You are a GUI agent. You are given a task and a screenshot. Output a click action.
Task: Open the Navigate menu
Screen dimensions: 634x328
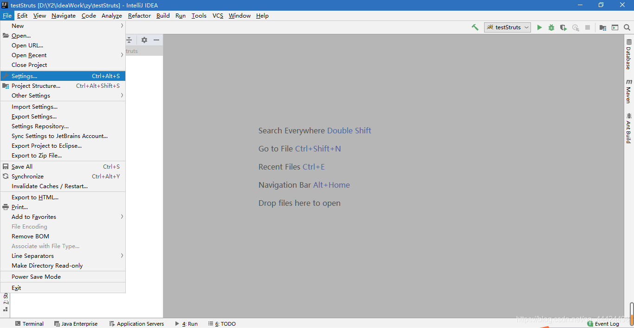pyautogui.click(x=64, y=16)
